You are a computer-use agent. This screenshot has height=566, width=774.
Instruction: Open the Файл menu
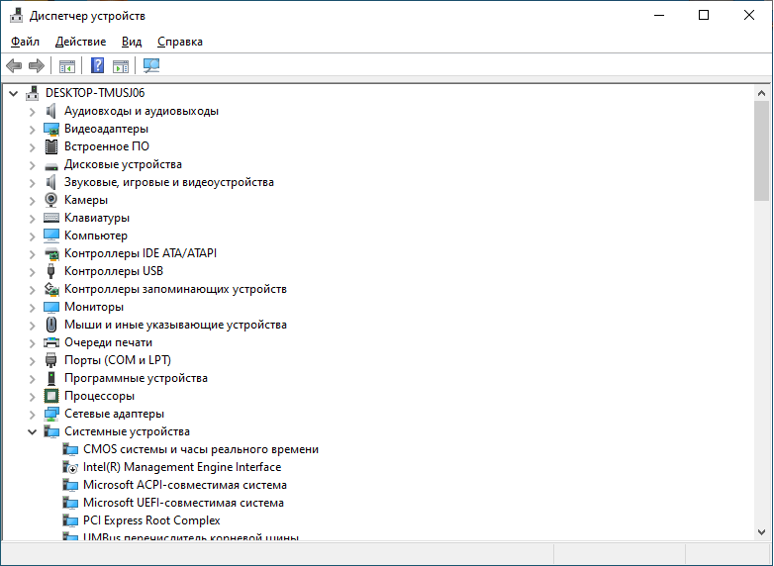tap(25, 42)
